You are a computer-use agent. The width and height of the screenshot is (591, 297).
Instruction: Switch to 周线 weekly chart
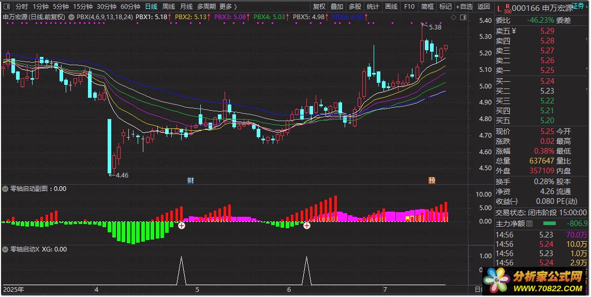[169, 6]
